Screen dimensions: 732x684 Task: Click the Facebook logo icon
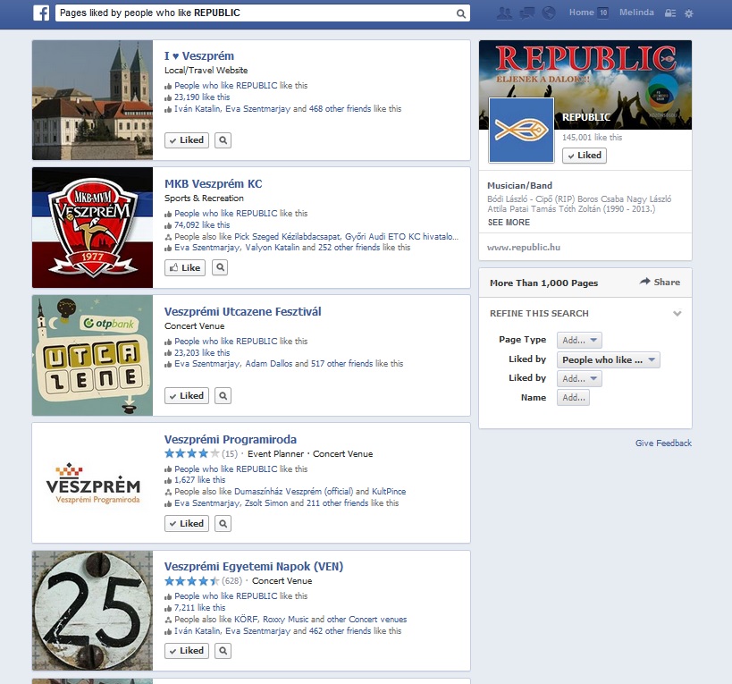pyautogui.click(x=41, y=13)
